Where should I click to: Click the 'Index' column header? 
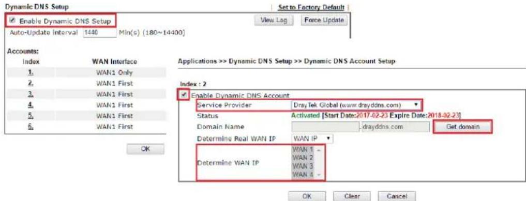(x=31, y=62)
